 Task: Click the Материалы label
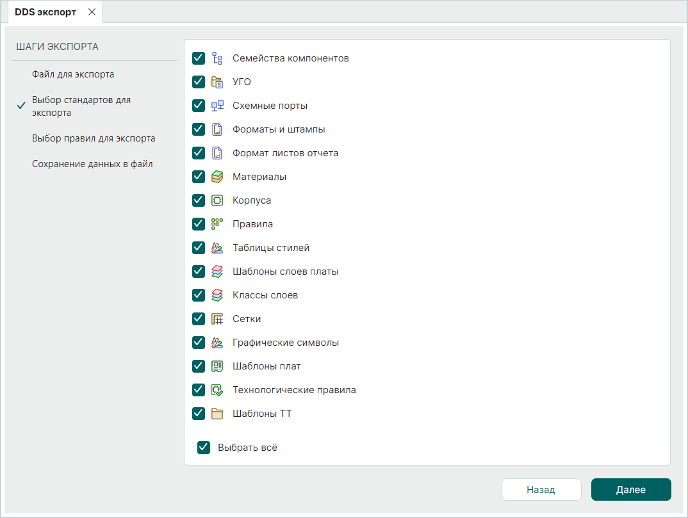coord(259,177)
